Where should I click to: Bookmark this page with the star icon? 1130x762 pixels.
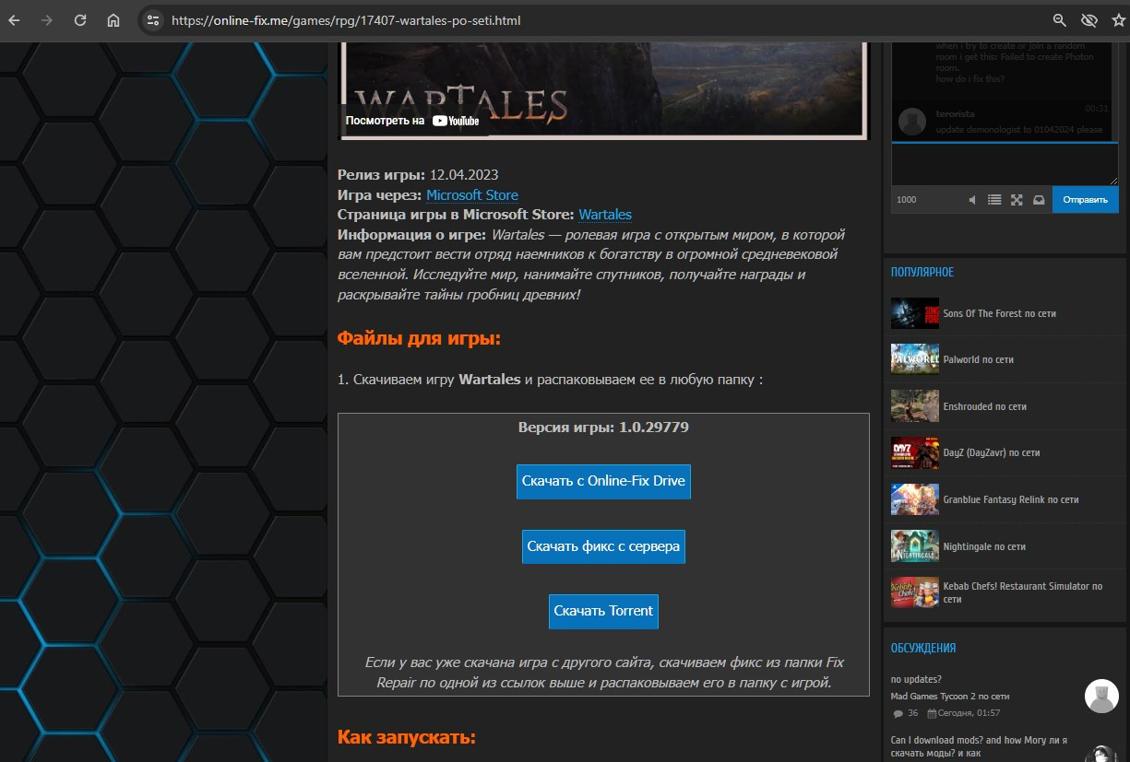[1119, 19]
